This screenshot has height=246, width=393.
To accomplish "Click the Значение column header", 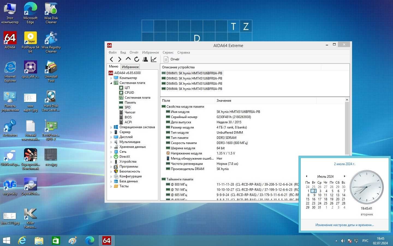I will click(266, 101).
